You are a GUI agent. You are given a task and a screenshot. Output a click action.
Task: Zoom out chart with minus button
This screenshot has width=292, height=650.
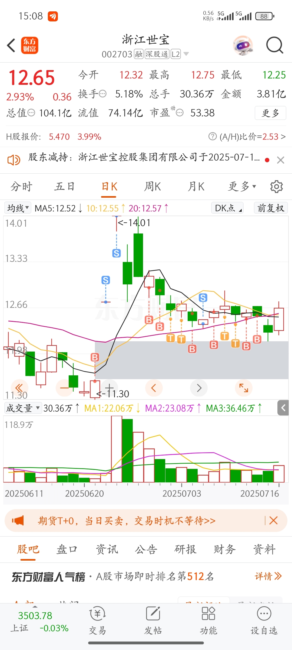point(64,388)
